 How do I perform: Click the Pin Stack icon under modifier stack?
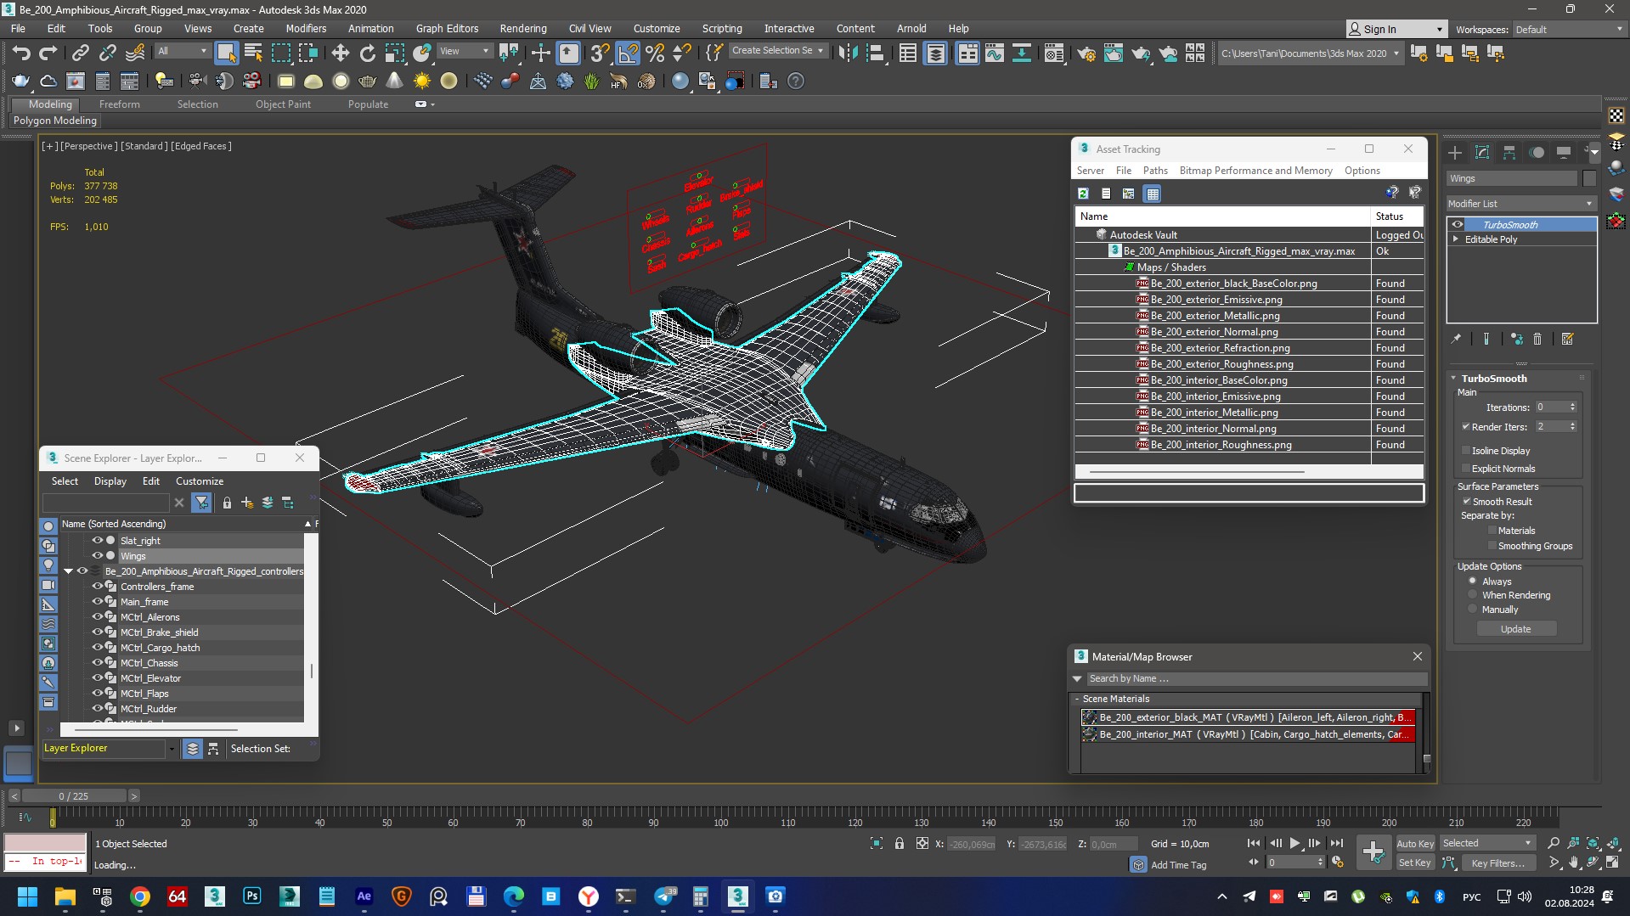tap(1456, 339)
